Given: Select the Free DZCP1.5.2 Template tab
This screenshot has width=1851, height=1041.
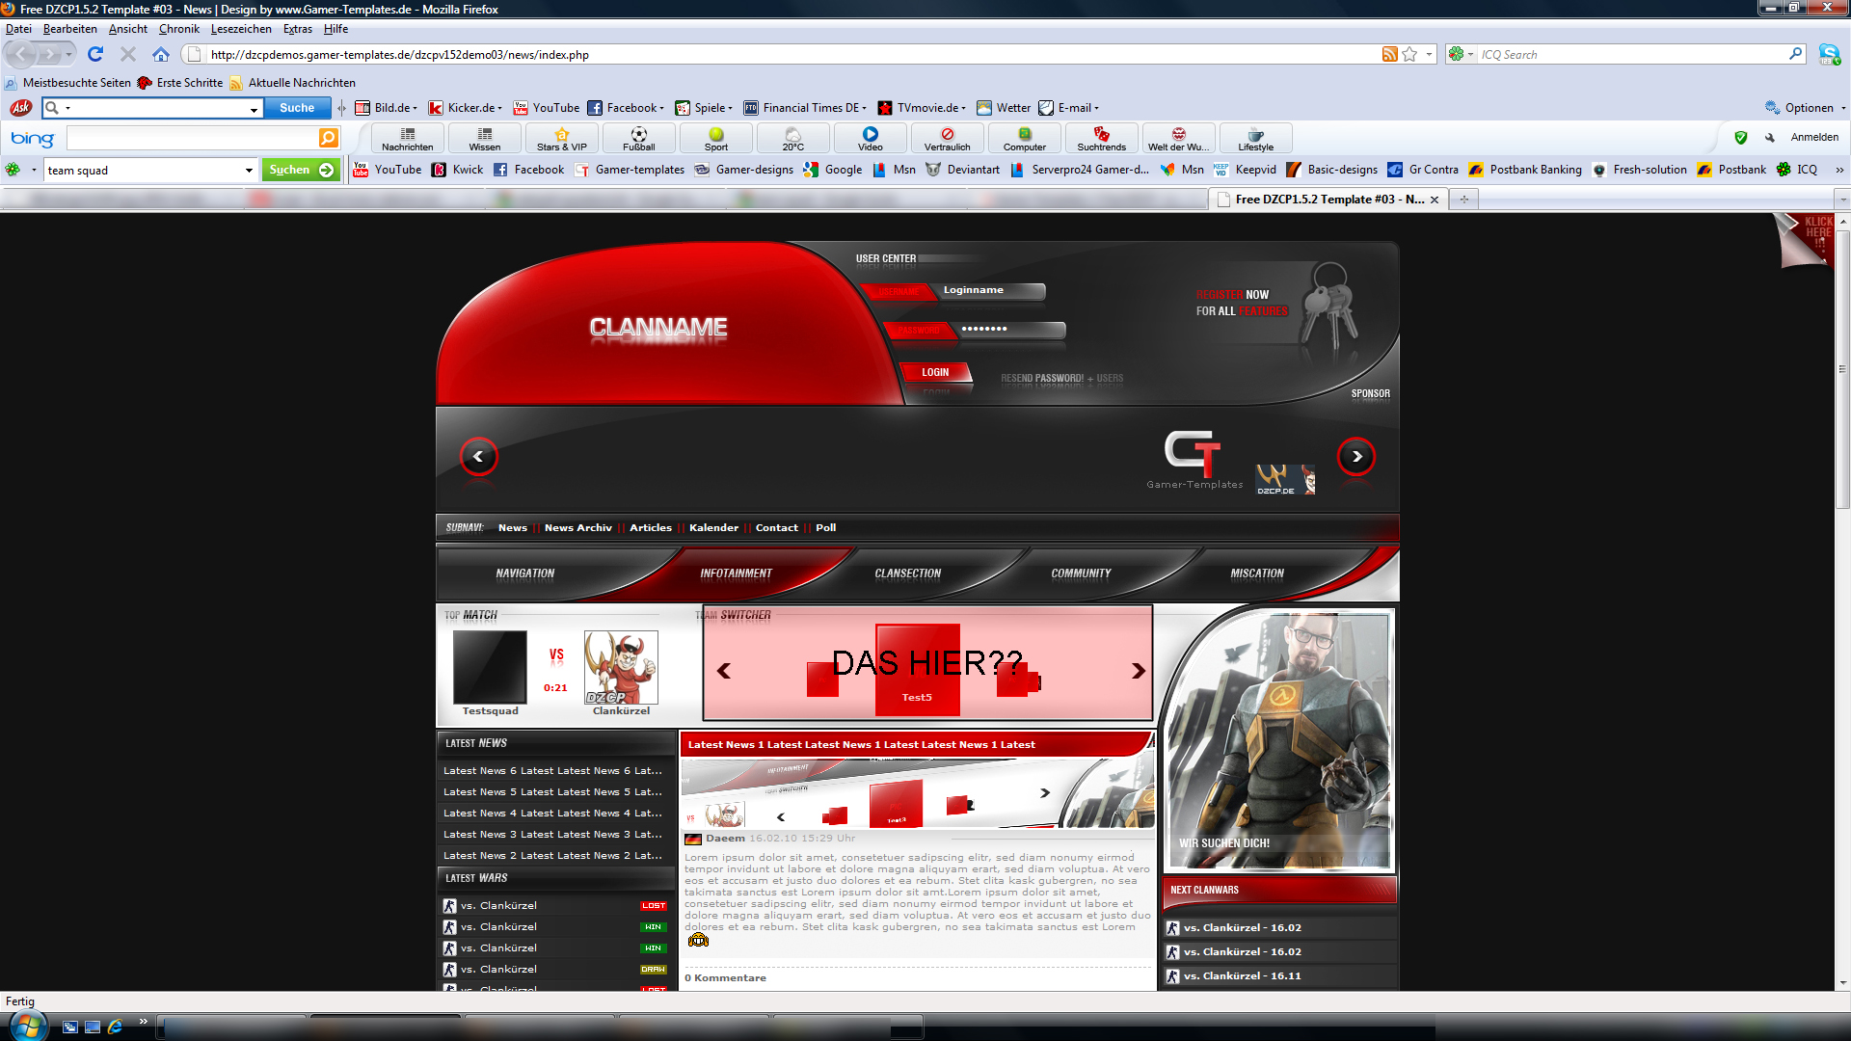Looking at the screenshot, I should click(1328, 200).
